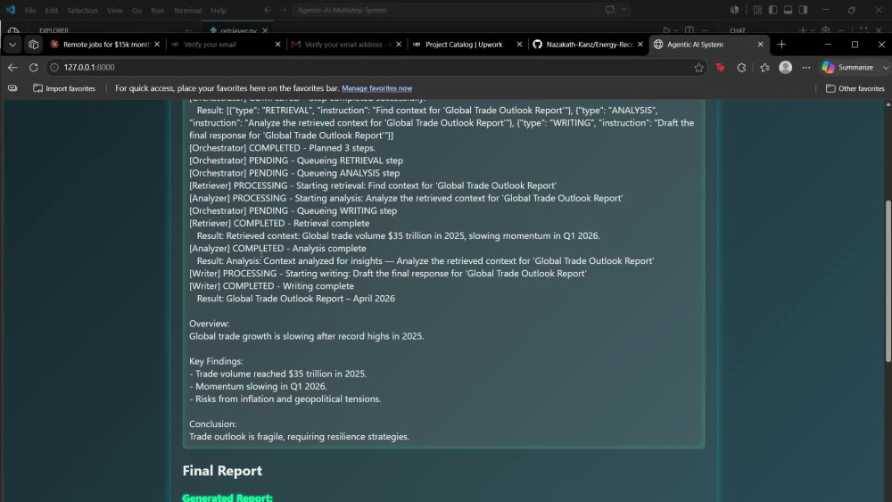Open the favorites list icon
This screenshot has width=892, height=502.
click(764, 67)
